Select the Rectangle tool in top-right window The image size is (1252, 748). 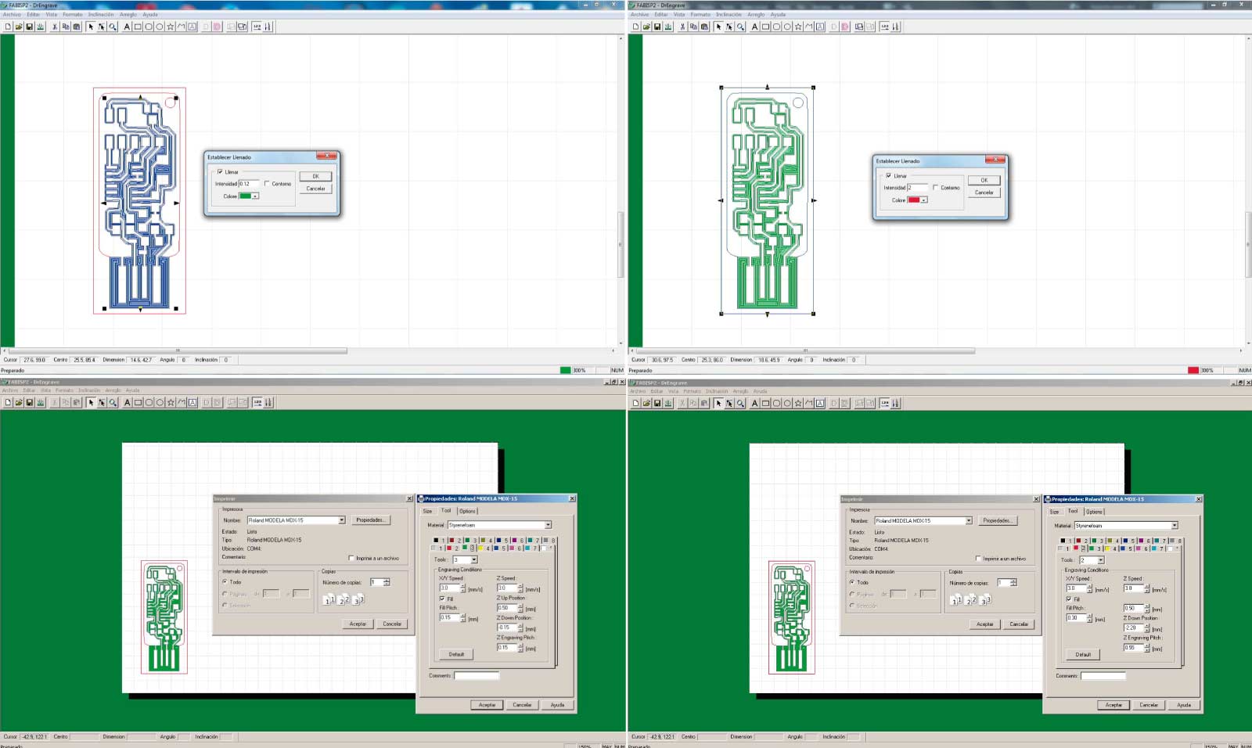point(765,27)
